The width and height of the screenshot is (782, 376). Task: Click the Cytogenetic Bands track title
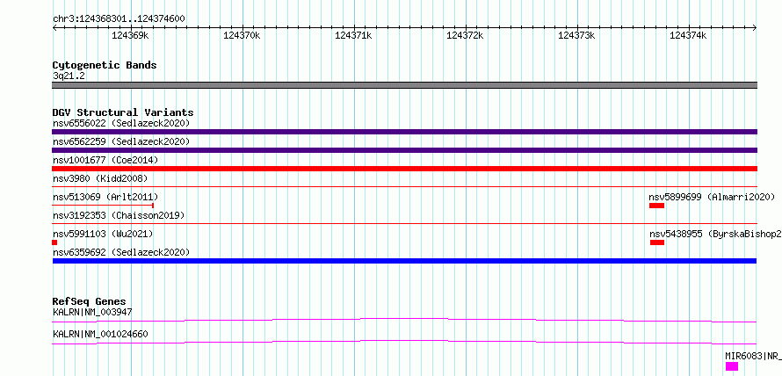tap(105, 65)
